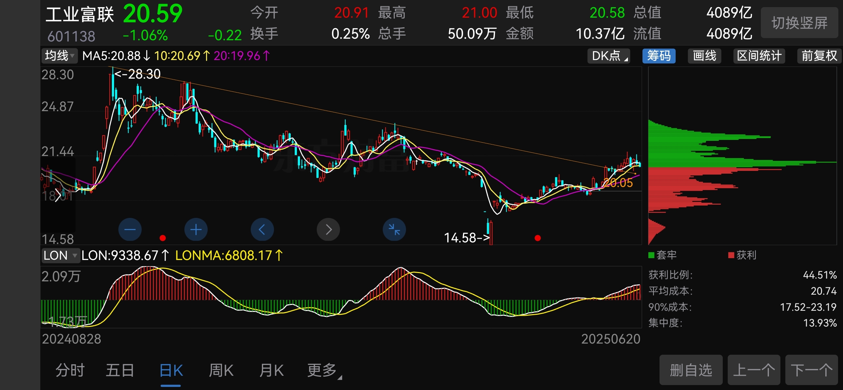Remove stock with 删自选 button

(x=691, y=370)
